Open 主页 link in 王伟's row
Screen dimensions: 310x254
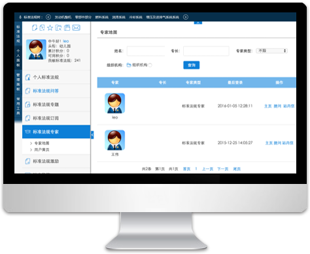pos(269,143)
